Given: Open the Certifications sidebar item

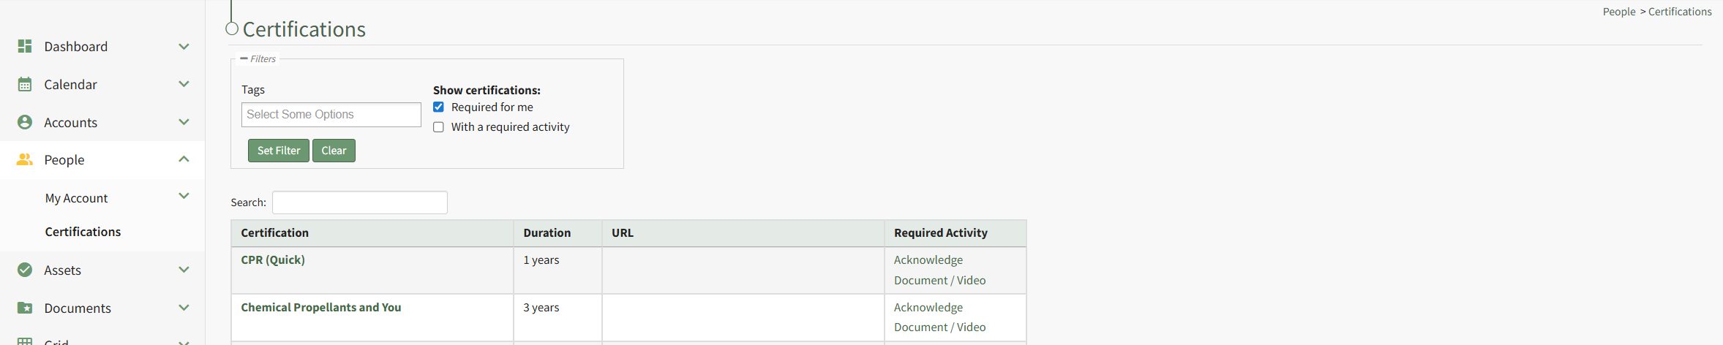Looking at the screenshot, I should click(83, 232).
